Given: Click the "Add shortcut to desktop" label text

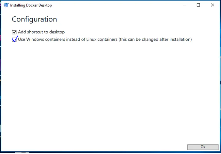Looking at the screenshot, I should (41, 32).
